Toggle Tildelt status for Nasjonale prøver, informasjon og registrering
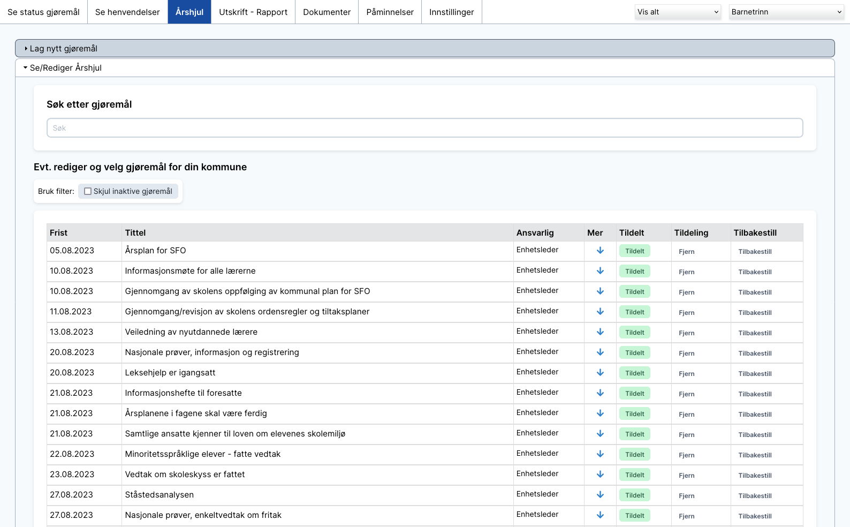The height and width of the screenshot is (527, 850). [x=634, y=353]
